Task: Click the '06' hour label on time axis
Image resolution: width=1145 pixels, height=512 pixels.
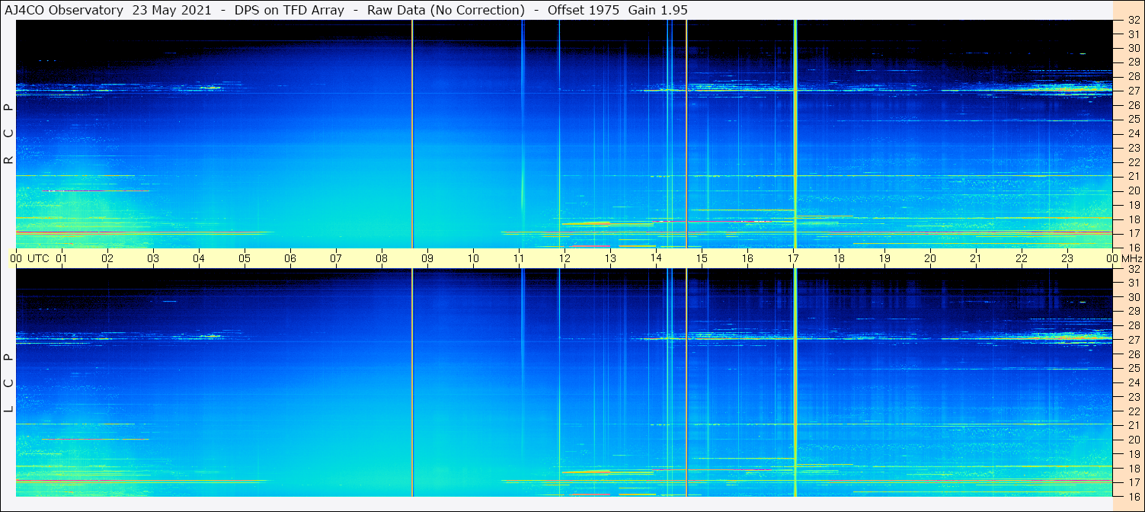Action: pos(290,258)
